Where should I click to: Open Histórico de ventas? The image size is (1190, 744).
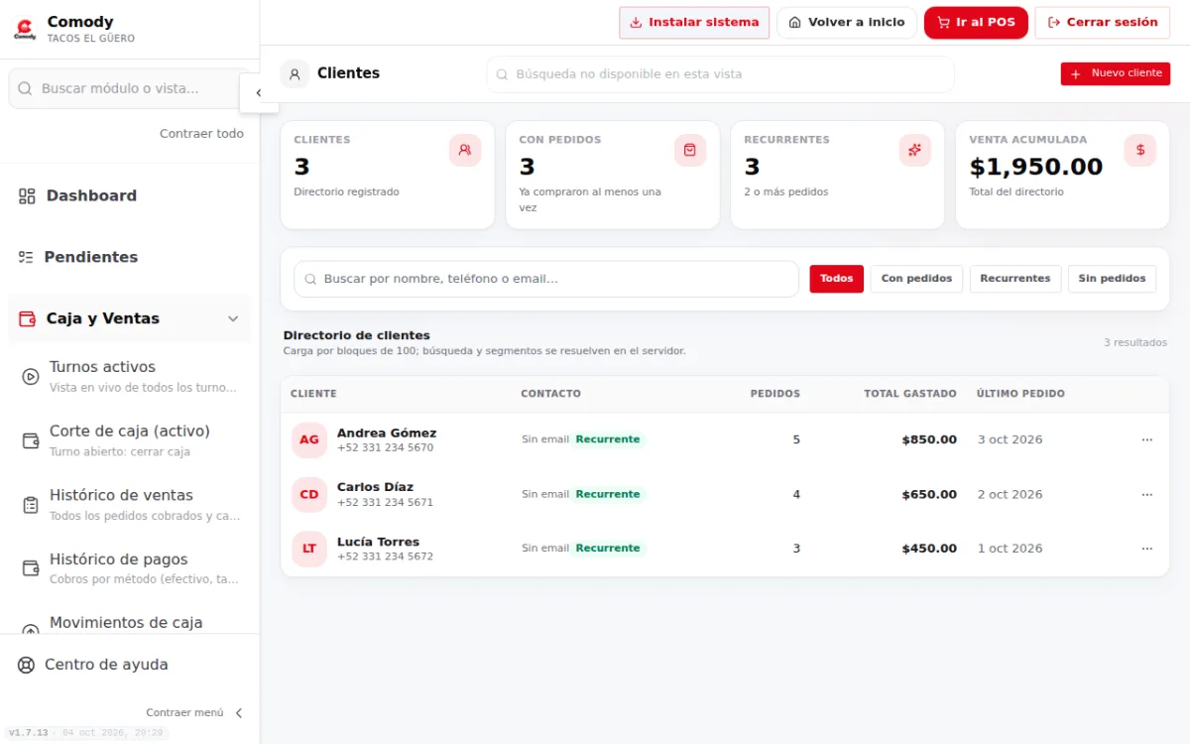click(x=129, y=505)
